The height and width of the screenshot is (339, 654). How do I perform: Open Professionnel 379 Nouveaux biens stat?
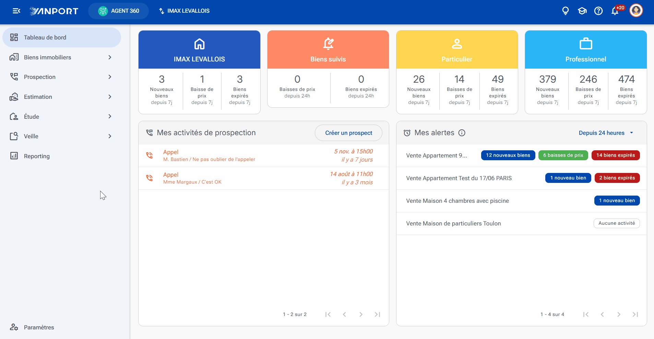point(548,90)
